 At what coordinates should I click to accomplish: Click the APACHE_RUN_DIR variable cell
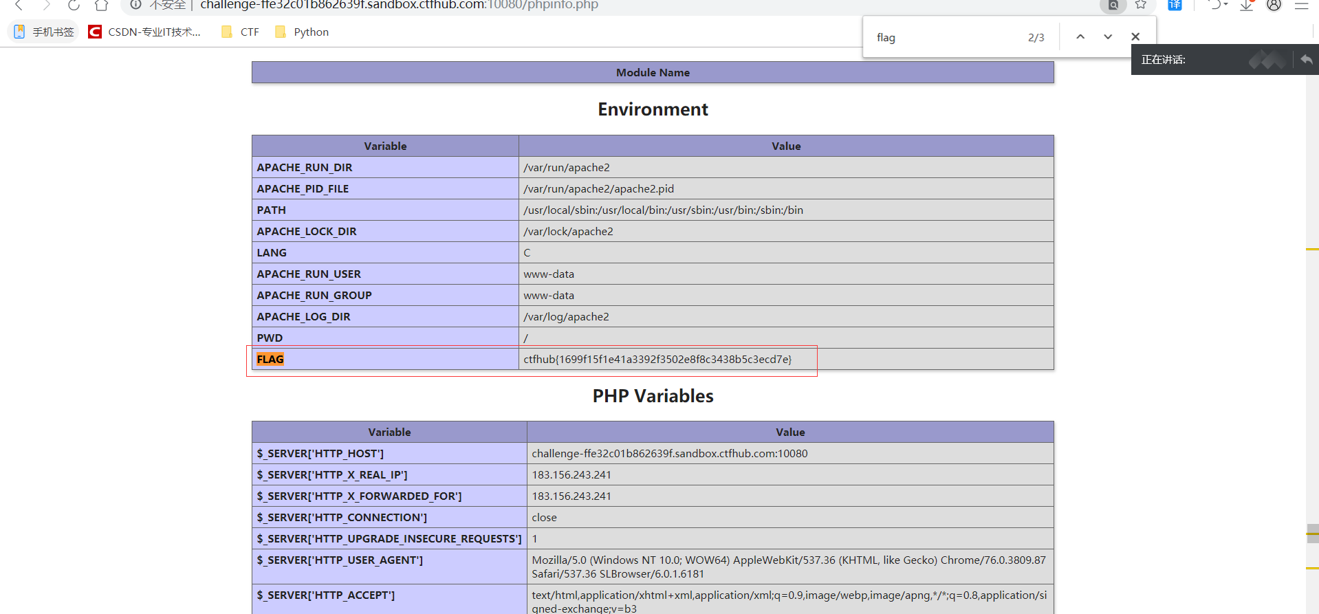click(x=385, y=167)
